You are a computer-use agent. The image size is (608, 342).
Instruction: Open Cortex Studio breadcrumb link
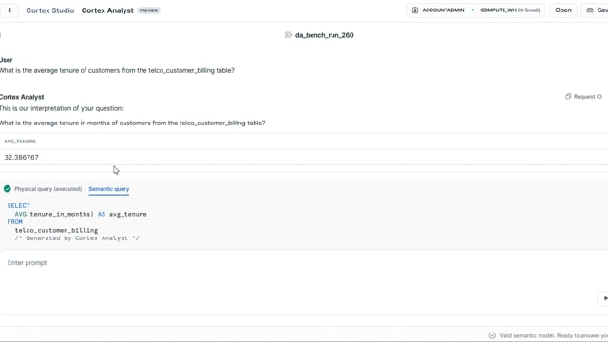point(50,10)
